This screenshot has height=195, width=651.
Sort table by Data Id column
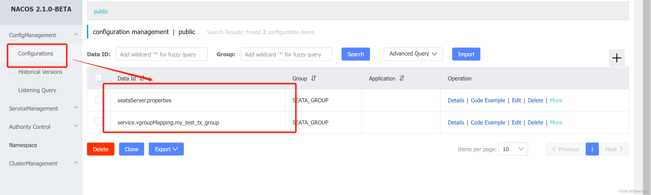pos(142,78)
